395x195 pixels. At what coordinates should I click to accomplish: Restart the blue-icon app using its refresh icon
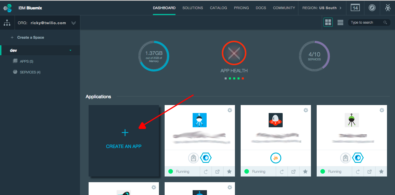pyautogui.click(x=206, y=172)
